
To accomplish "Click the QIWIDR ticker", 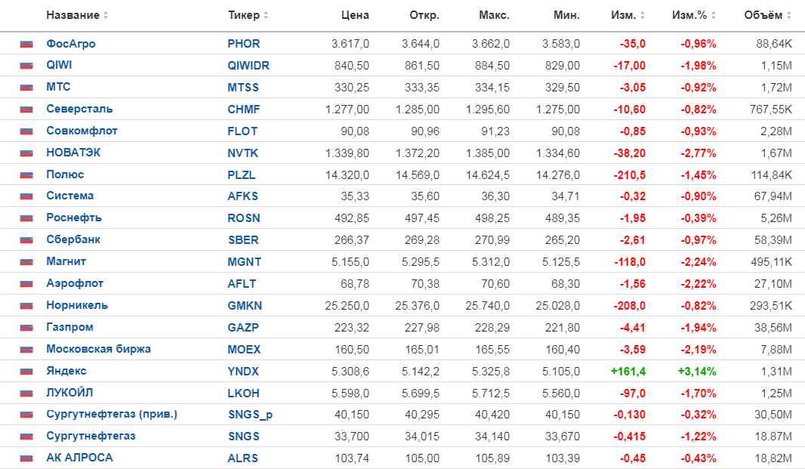I will pyautogui.click(x=248, y=66).
